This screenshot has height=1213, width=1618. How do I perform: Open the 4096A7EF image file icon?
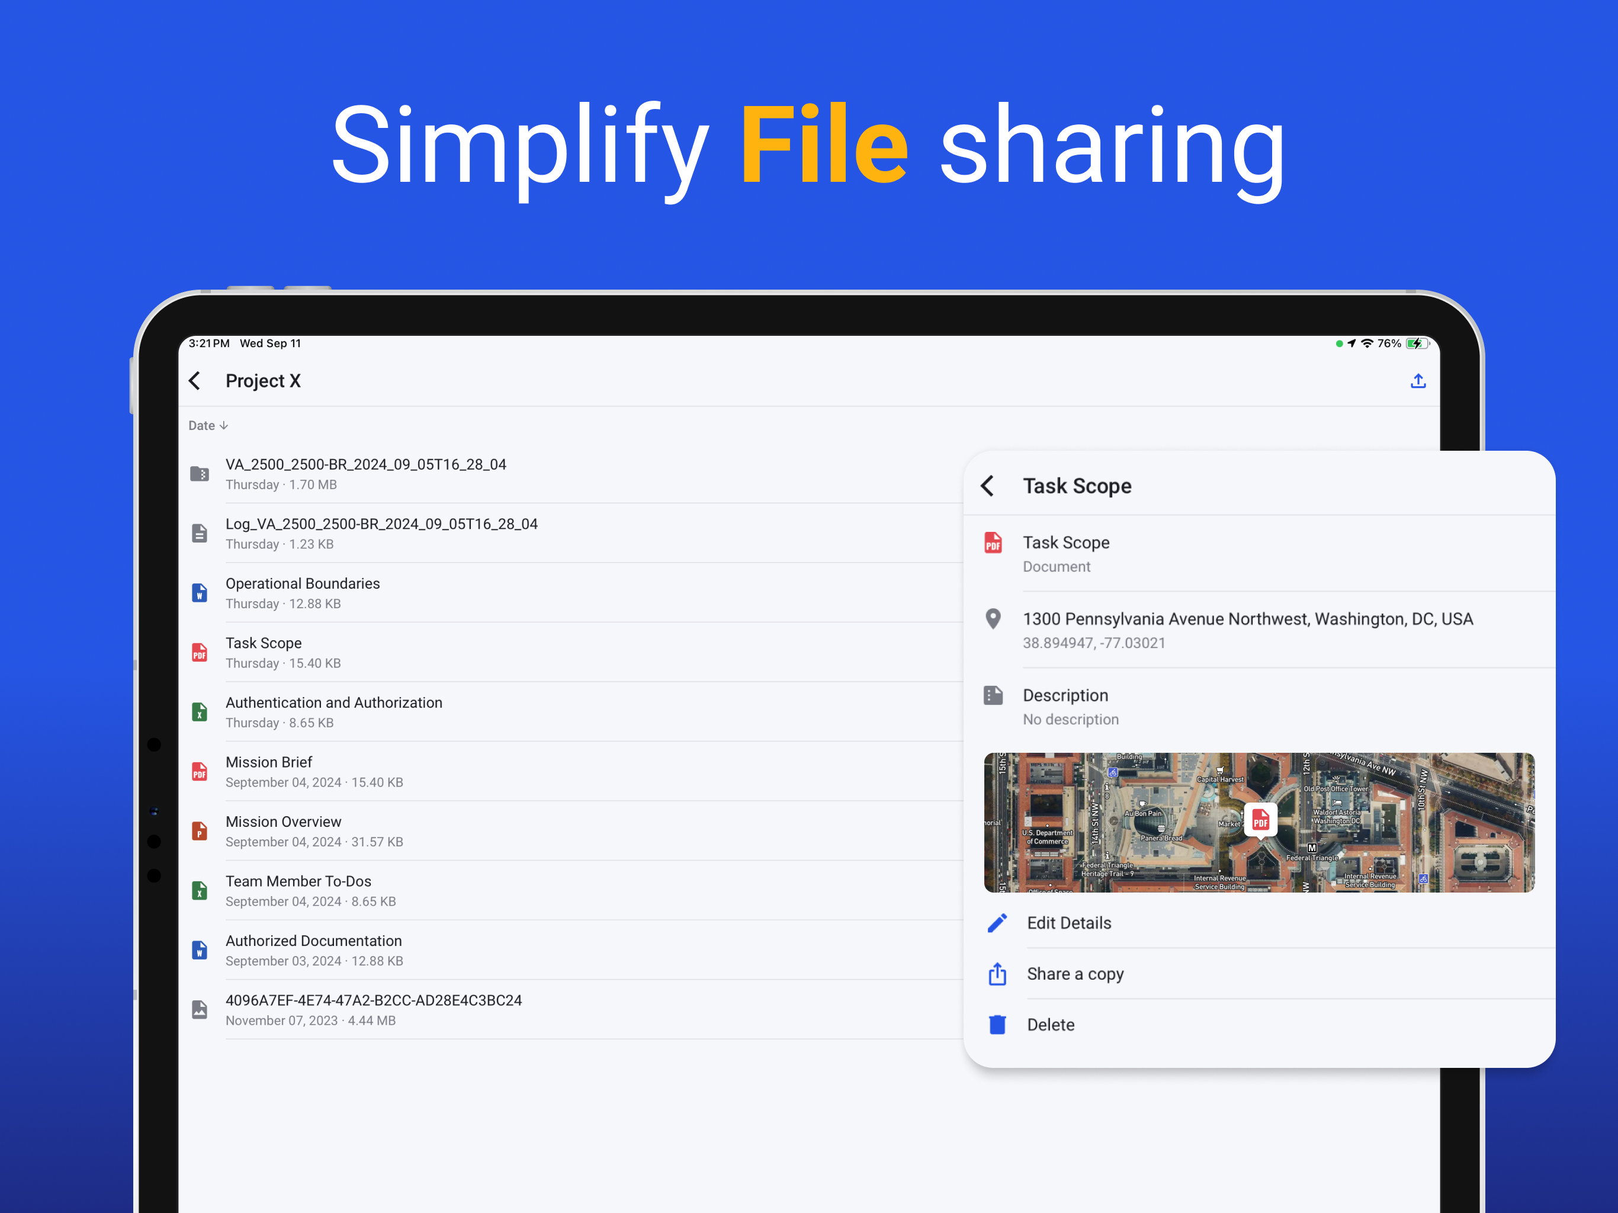(200, 1010)
